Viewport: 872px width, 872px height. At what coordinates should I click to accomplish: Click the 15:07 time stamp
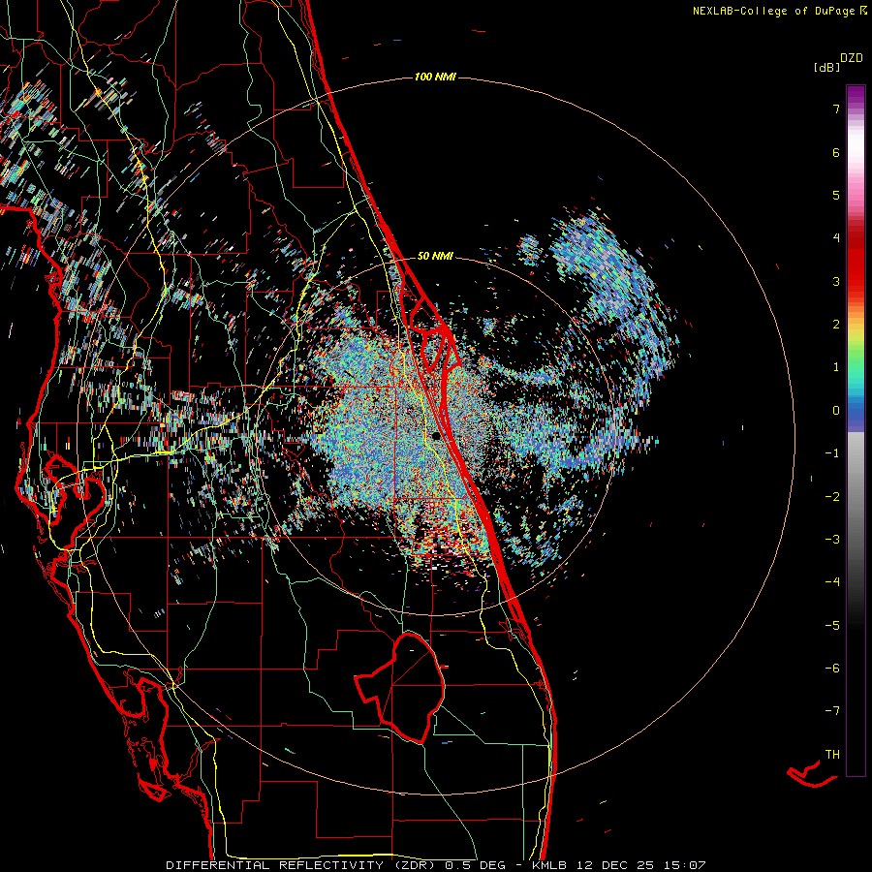coord(687,865)
